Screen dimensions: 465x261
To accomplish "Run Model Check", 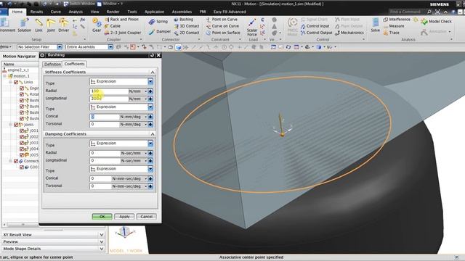I will click(436, 22).
